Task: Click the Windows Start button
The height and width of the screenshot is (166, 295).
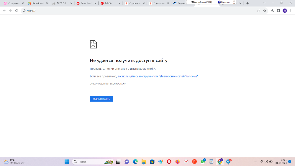Action: [67, 162]
